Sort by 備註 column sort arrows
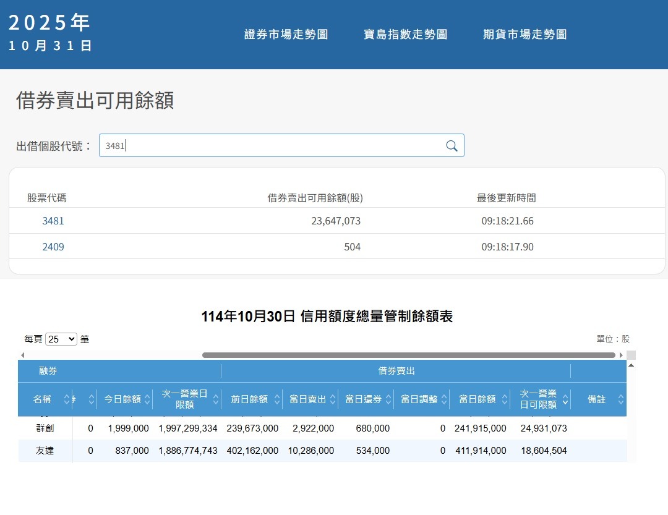 (621, 399)
